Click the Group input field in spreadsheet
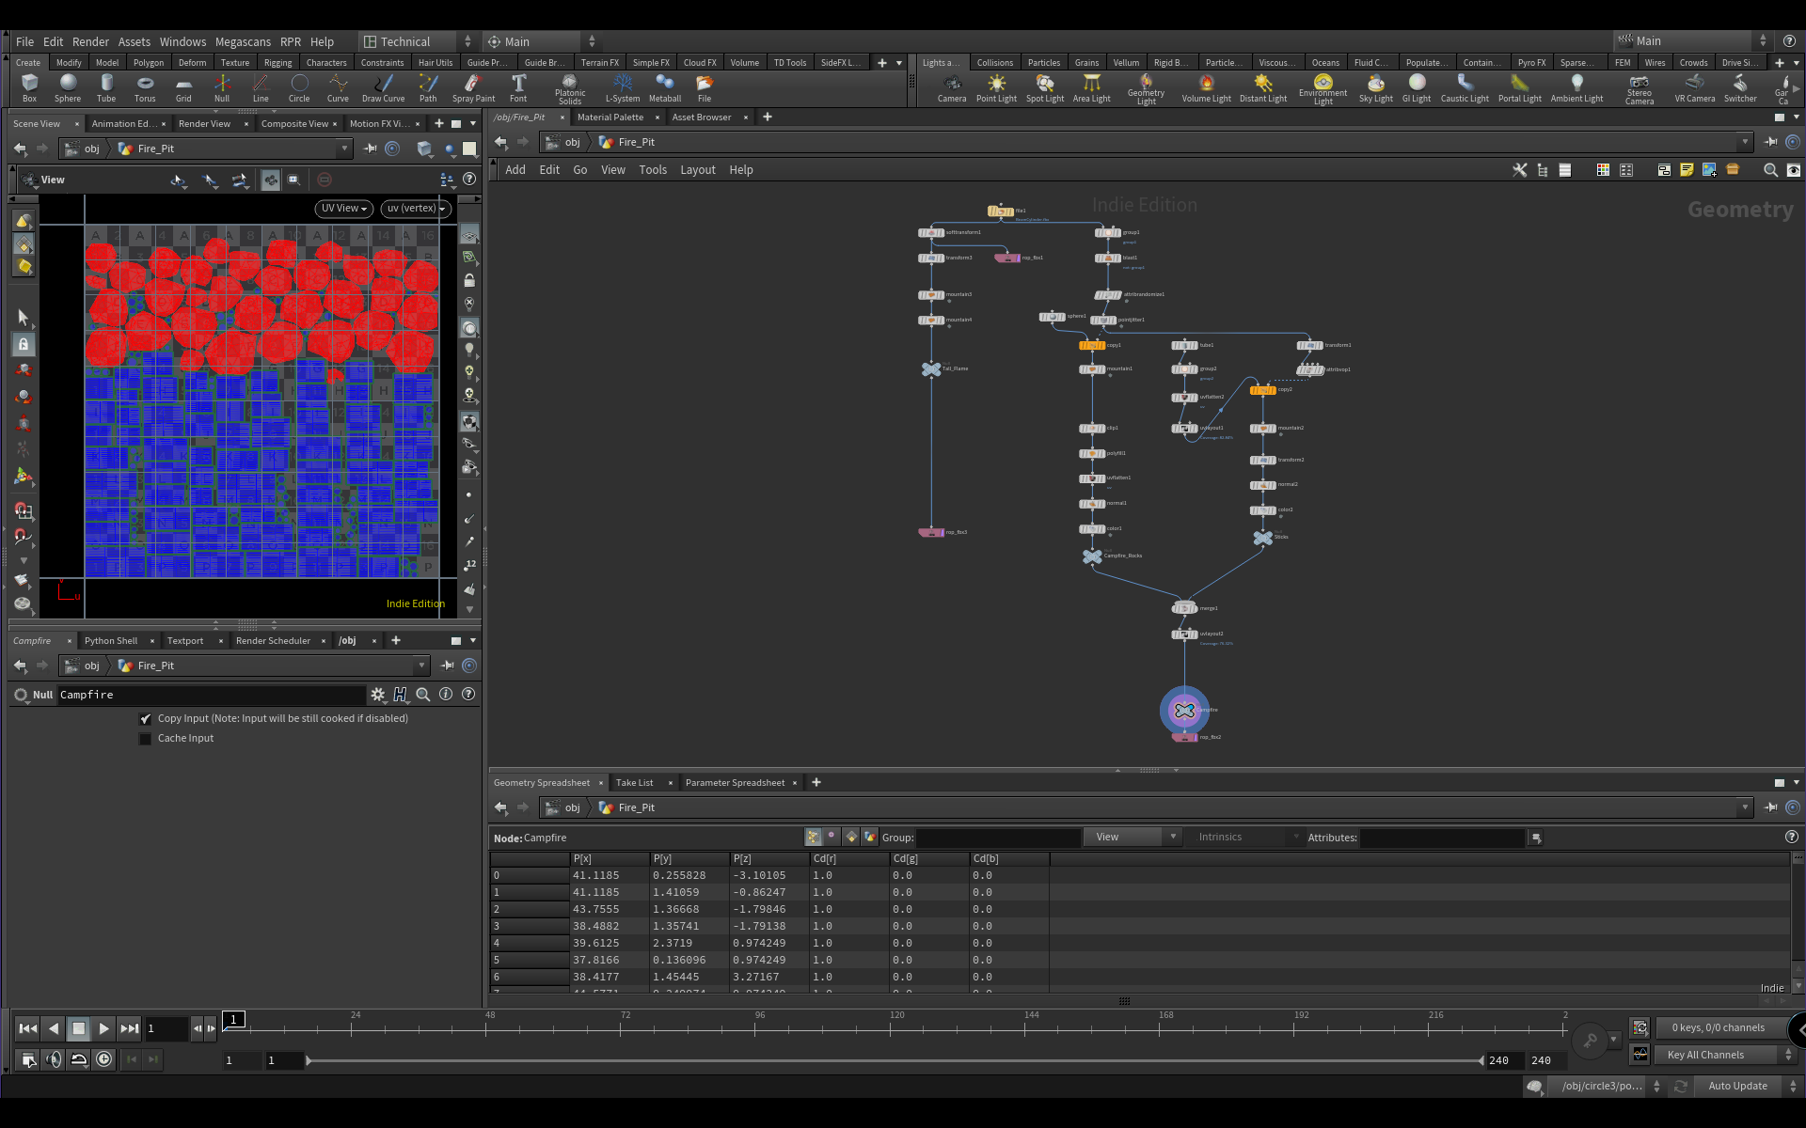This screenshot has width=1806, height=1128. point(998,838)
